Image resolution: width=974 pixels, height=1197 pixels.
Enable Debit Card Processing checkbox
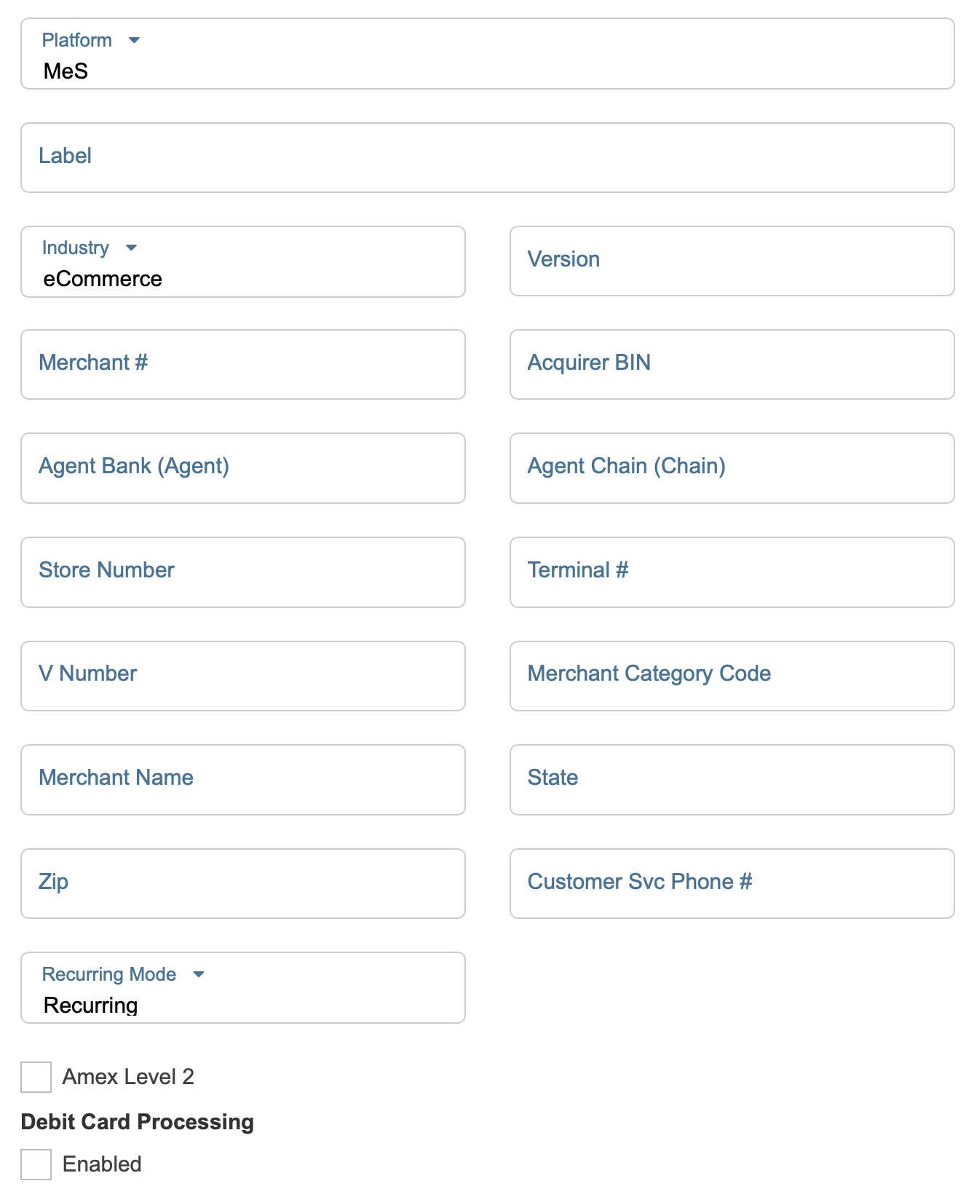click(36, 1164)
